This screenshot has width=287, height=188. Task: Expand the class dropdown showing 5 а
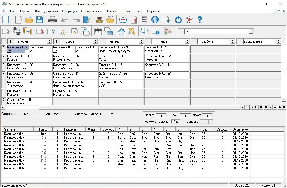pyautogui.click(x=251, y=31)
